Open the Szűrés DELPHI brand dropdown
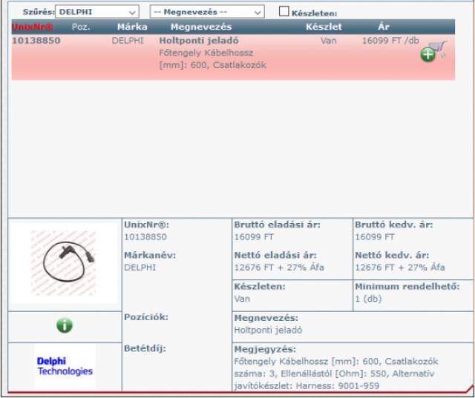Viewport: 475px width, 398px height. pos(97,13)
